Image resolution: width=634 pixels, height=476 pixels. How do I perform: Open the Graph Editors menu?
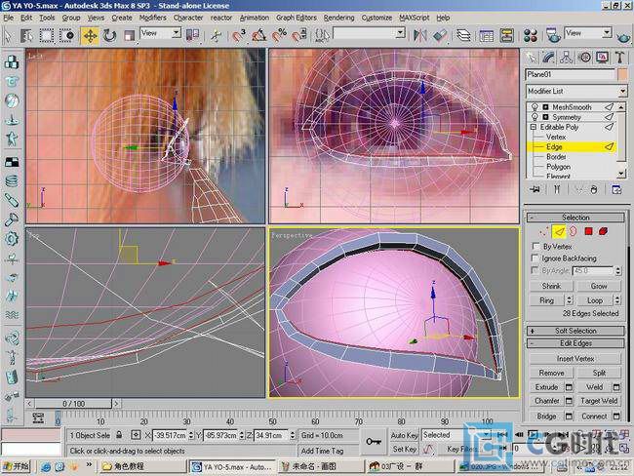click(x=297, y=18)
